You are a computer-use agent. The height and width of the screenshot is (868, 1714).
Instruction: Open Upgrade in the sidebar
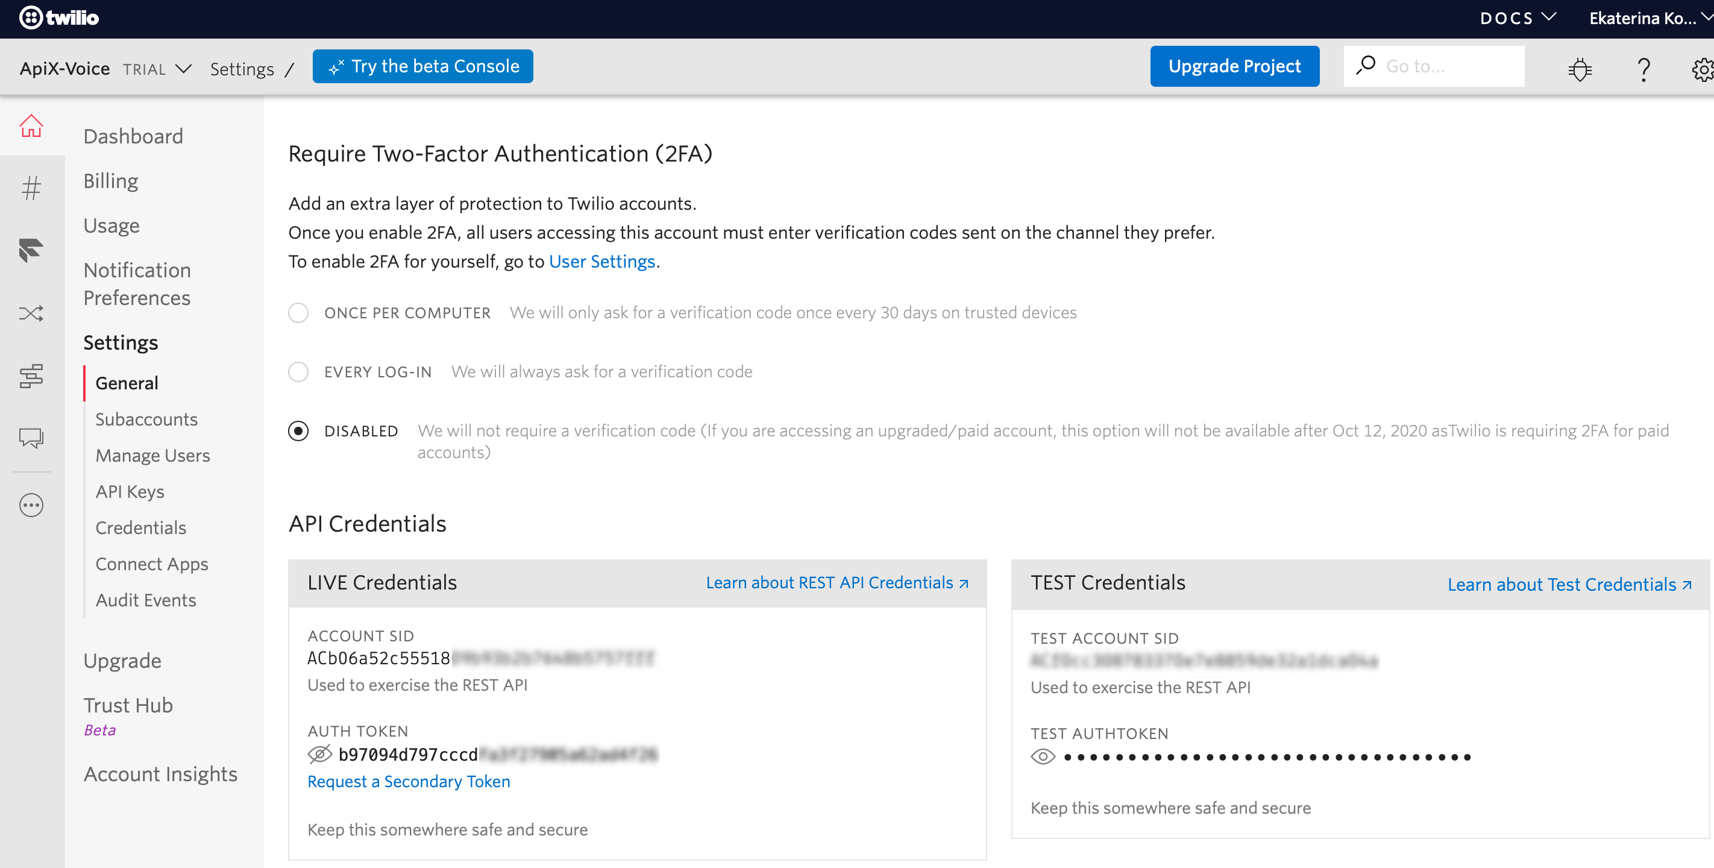click(122, 661)
